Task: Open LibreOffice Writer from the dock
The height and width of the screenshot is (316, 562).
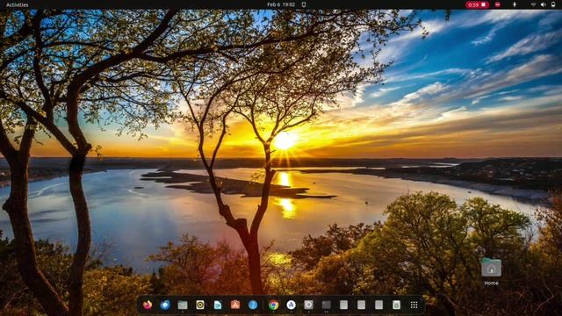Action: click(x=218, y=305)
